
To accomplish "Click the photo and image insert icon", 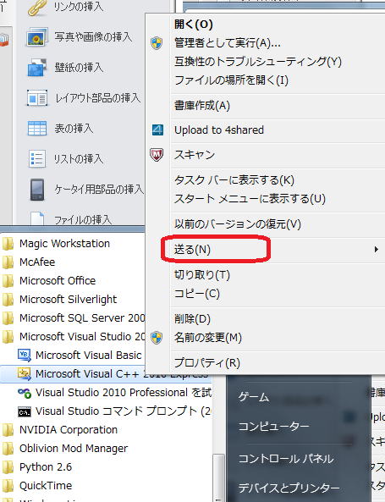I will tap(37, 37).
